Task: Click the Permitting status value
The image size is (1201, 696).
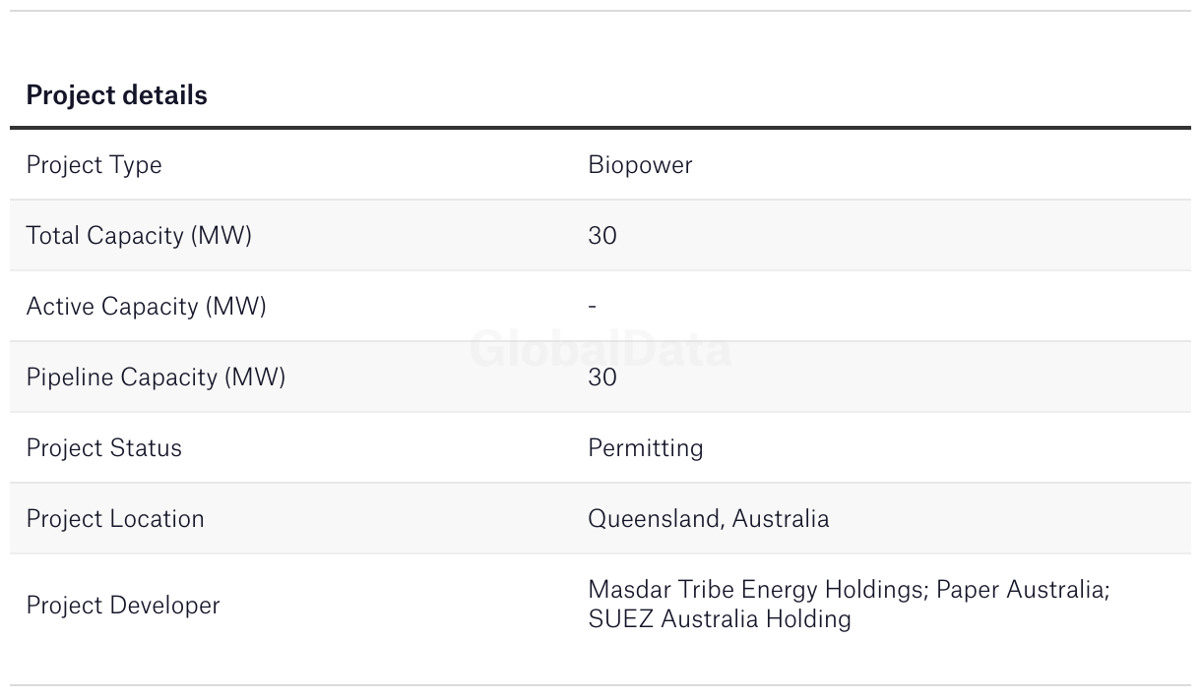Action: [646, 448]
